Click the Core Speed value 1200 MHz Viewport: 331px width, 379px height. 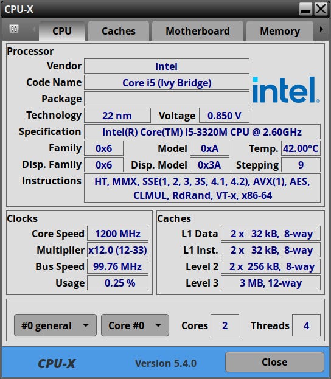118,234
